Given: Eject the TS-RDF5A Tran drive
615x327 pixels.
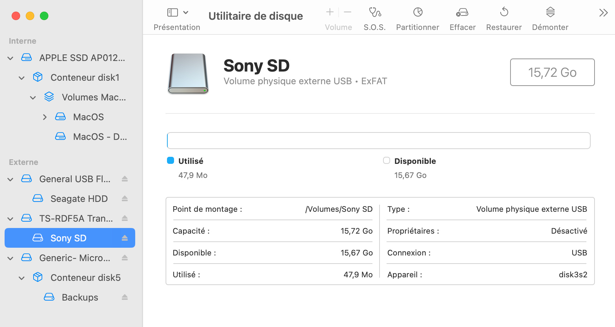Looking at the screenshot, I should pos(125,218).
